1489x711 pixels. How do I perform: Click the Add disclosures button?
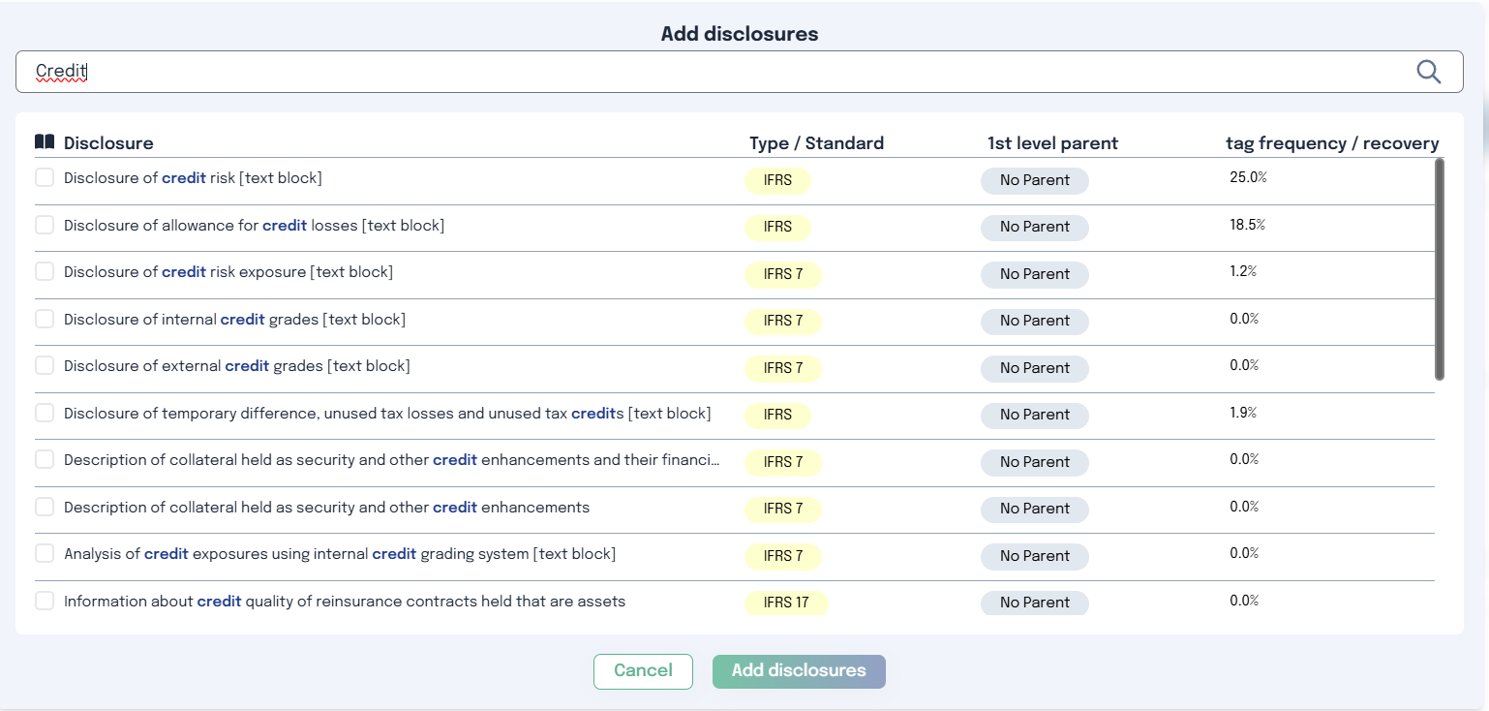(x=799, y=671)
